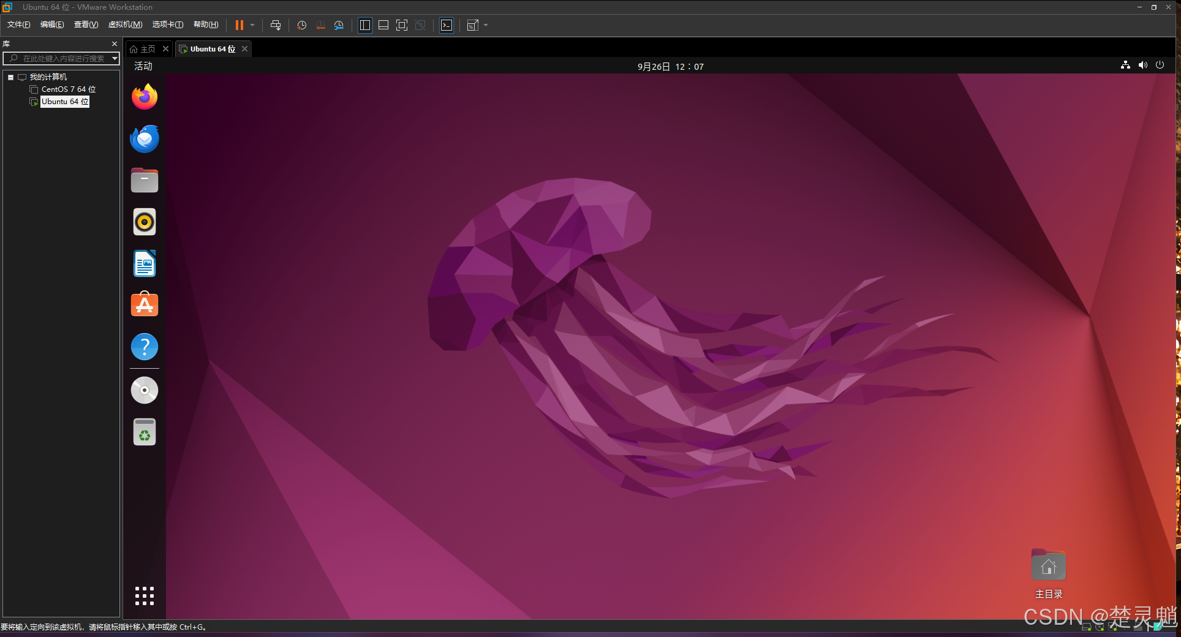
Task: Open the Help question mark dock icon
Action: 145,347
